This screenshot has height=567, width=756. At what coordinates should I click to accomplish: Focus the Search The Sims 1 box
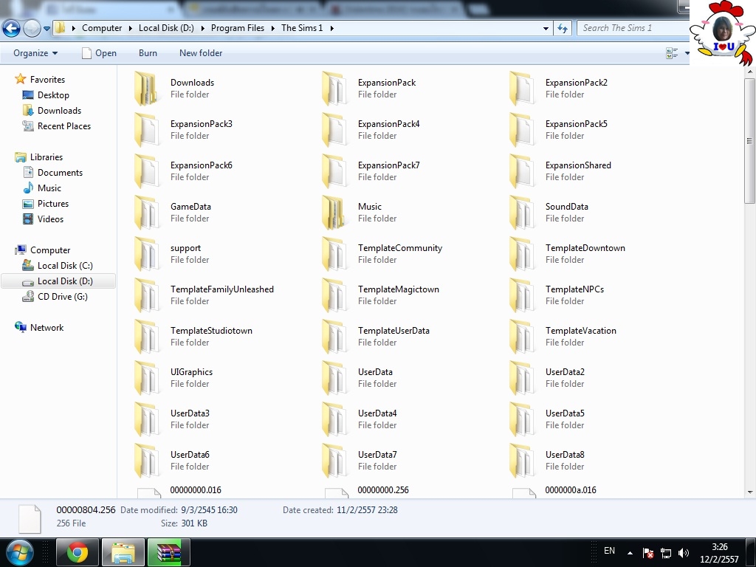(x=633, y=28)
